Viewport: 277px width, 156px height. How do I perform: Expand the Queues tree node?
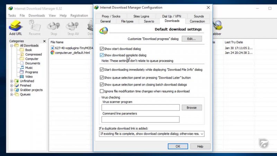point(12,94)
